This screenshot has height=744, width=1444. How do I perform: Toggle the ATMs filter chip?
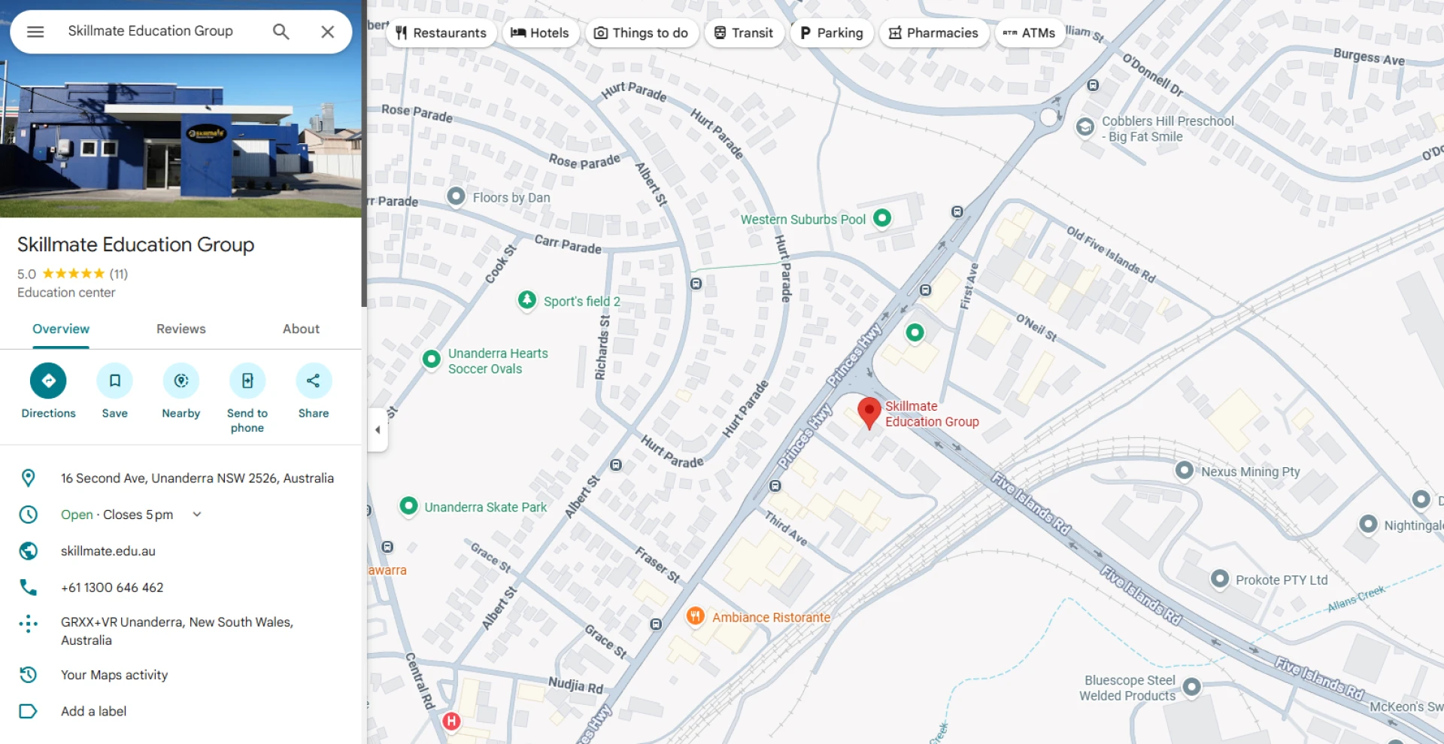click(x=1029, y=33)
